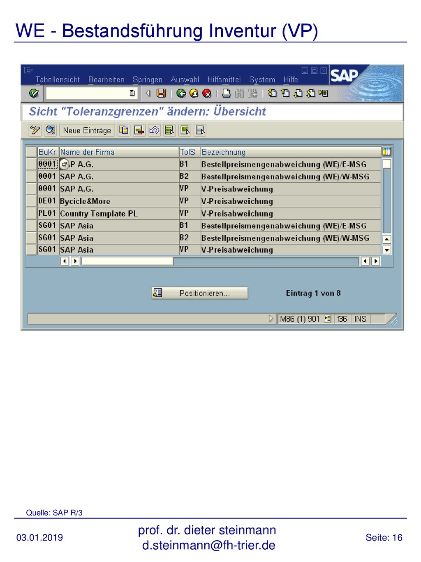Image resolution: width=421 pixels, height=562 pixels.
Task: Save using the floppy disk icon
Action: point(161,93)
